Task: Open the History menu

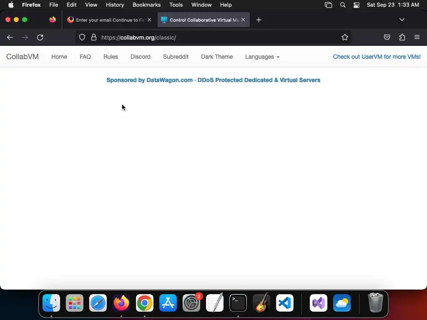Action: pyautogui.click(x=115, y=5)
